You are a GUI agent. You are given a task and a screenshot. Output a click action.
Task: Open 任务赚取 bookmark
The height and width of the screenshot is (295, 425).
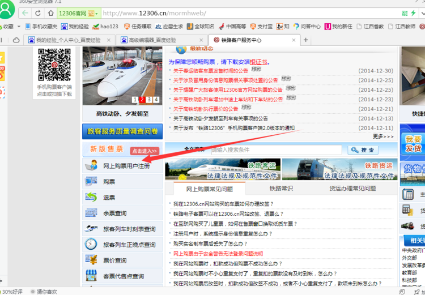(x=138, y=27)
